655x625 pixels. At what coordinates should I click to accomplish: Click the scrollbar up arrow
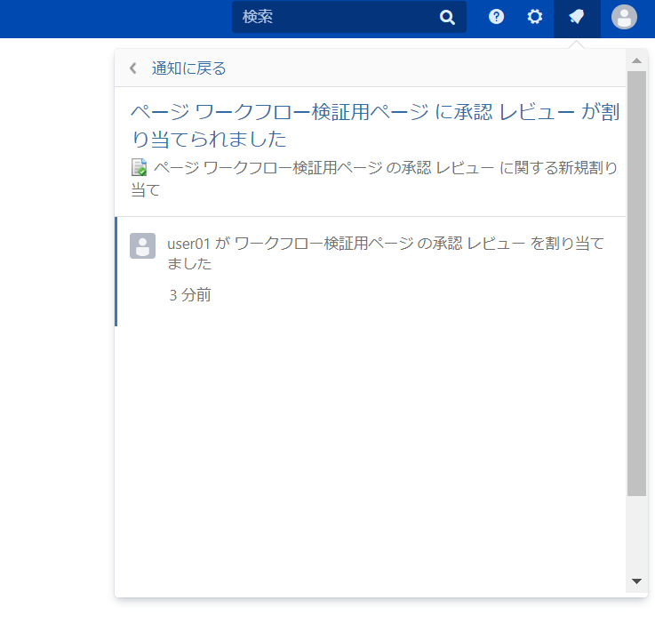point(636,60)
